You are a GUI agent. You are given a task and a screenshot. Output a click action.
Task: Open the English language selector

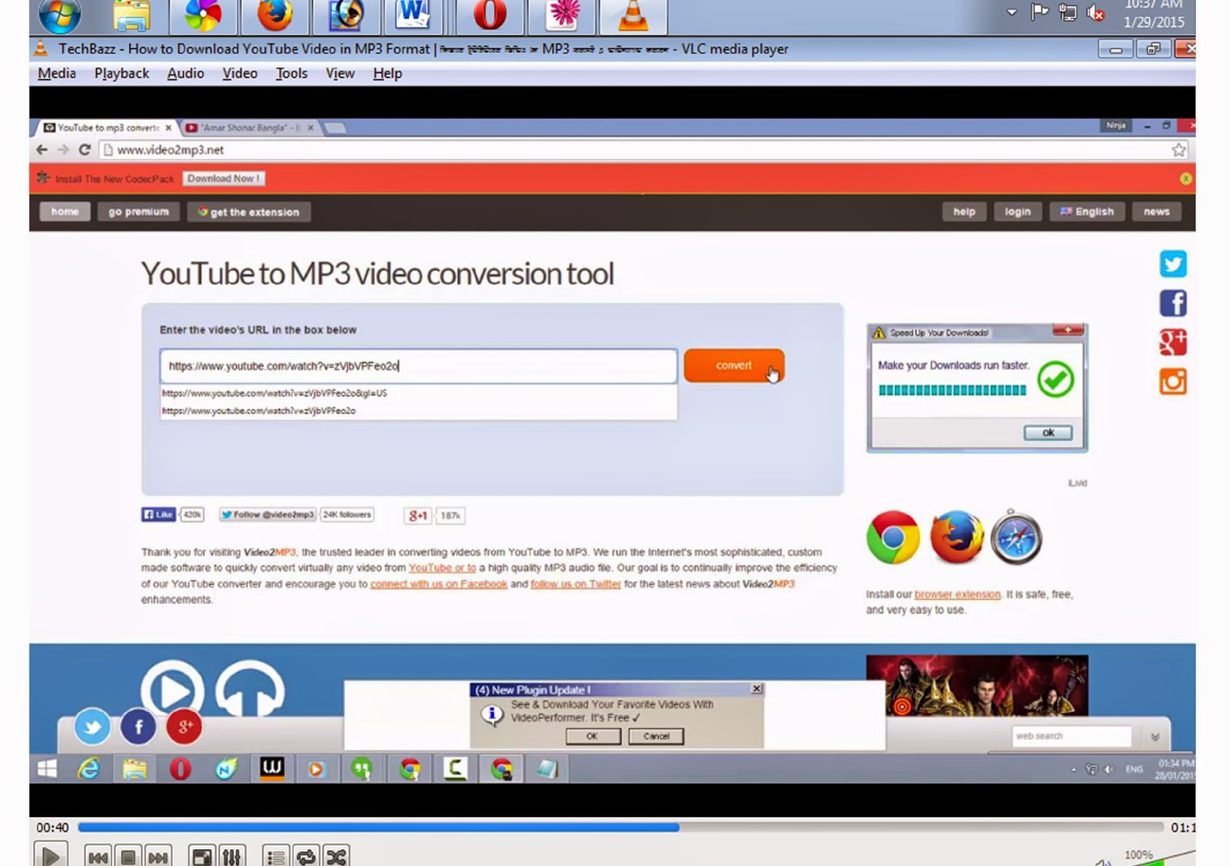point(1087,211)
